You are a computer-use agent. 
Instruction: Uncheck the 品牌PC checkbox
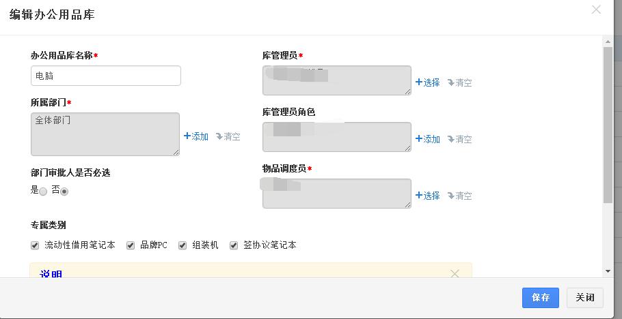(x=131, y=245)
